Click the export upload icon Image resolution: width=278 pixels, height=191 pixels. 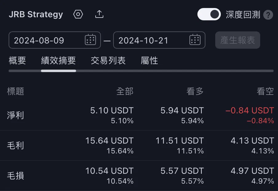point(99,14)
